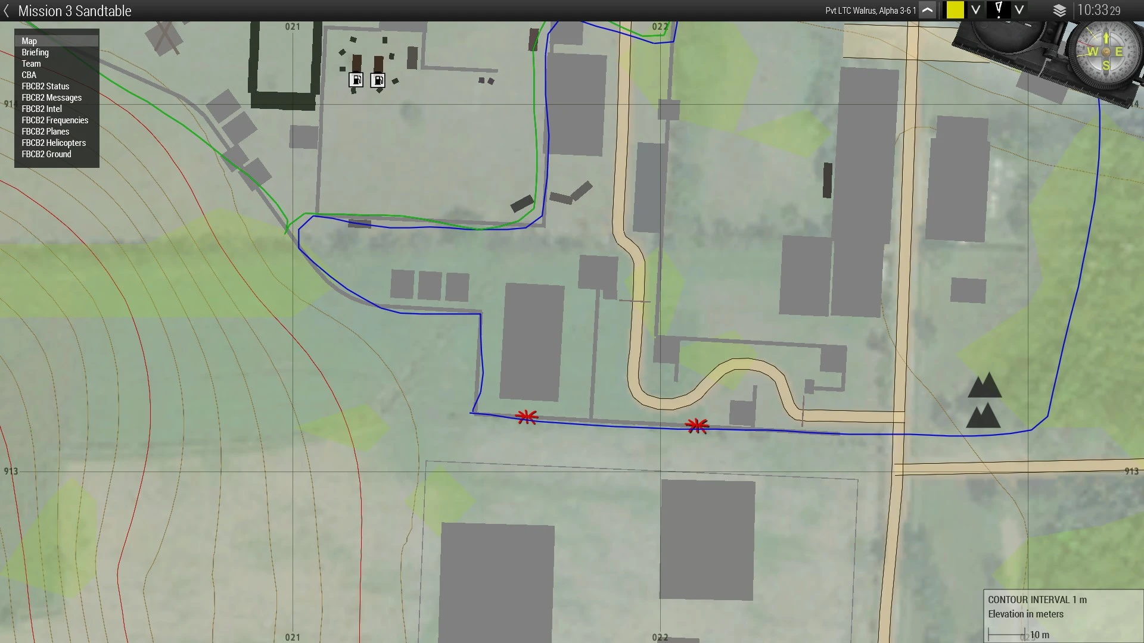Viewport: 1144px width, 643px height.
Task: Click the right fuel station map icon
Action: pyautogui.click(x=378, y=80)
